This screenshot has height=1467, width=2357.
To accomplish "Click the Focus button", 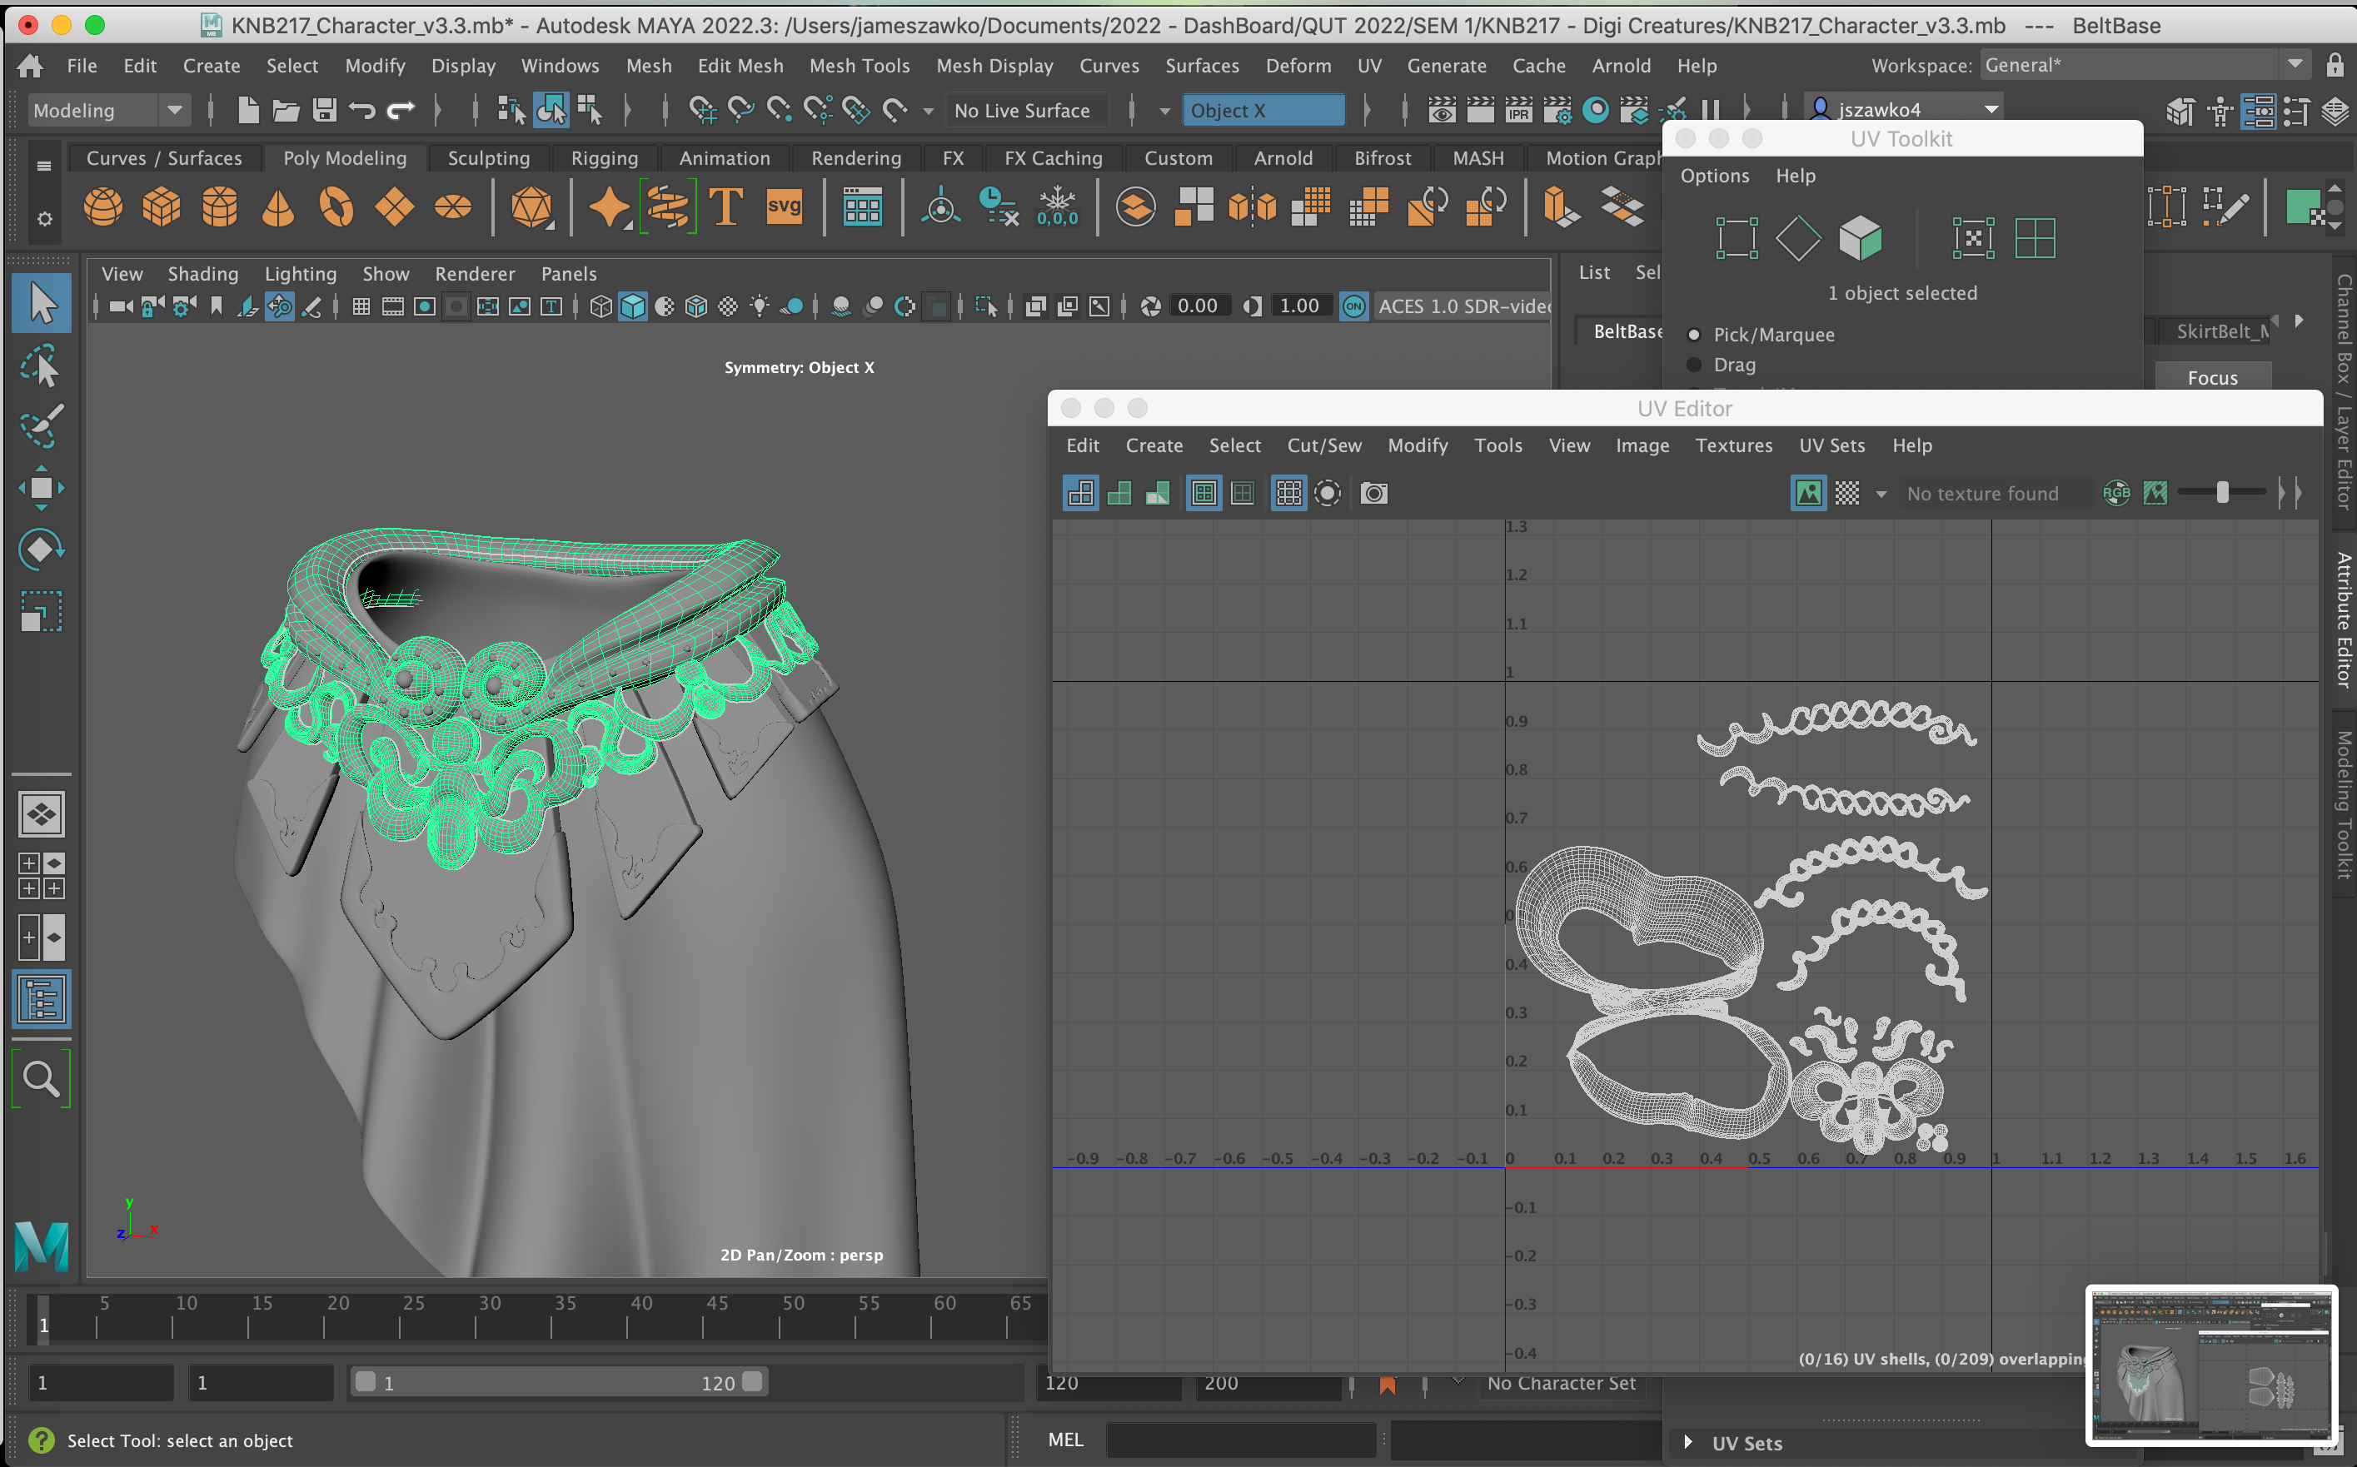I will point(2211,377).
